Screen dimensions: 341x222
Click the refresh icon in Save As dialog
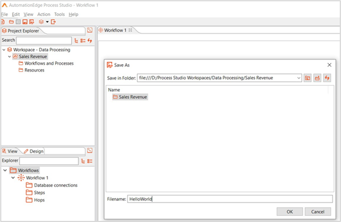coord(327,78)
